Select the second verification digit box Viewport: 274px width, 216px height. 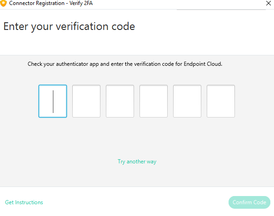86,101
